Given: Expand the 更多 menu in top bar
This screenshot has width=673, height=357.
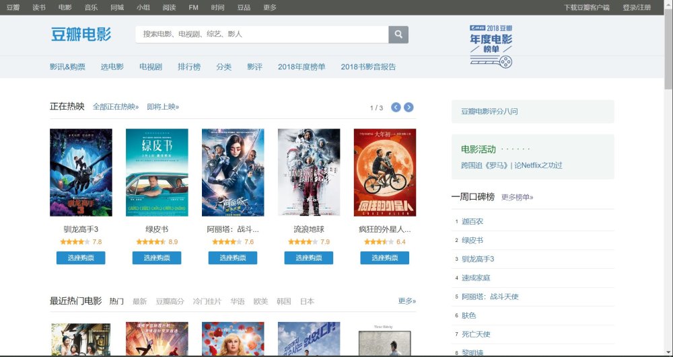Looking at the screenshot, I should (270, 7).
